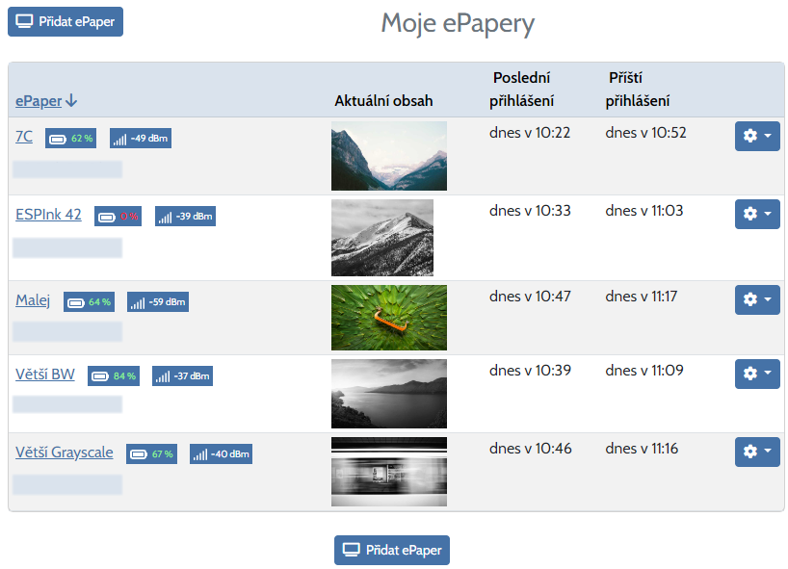Click next login 'dnes v 11:03'
788x569 pixels.
click(x=644, y=211)
